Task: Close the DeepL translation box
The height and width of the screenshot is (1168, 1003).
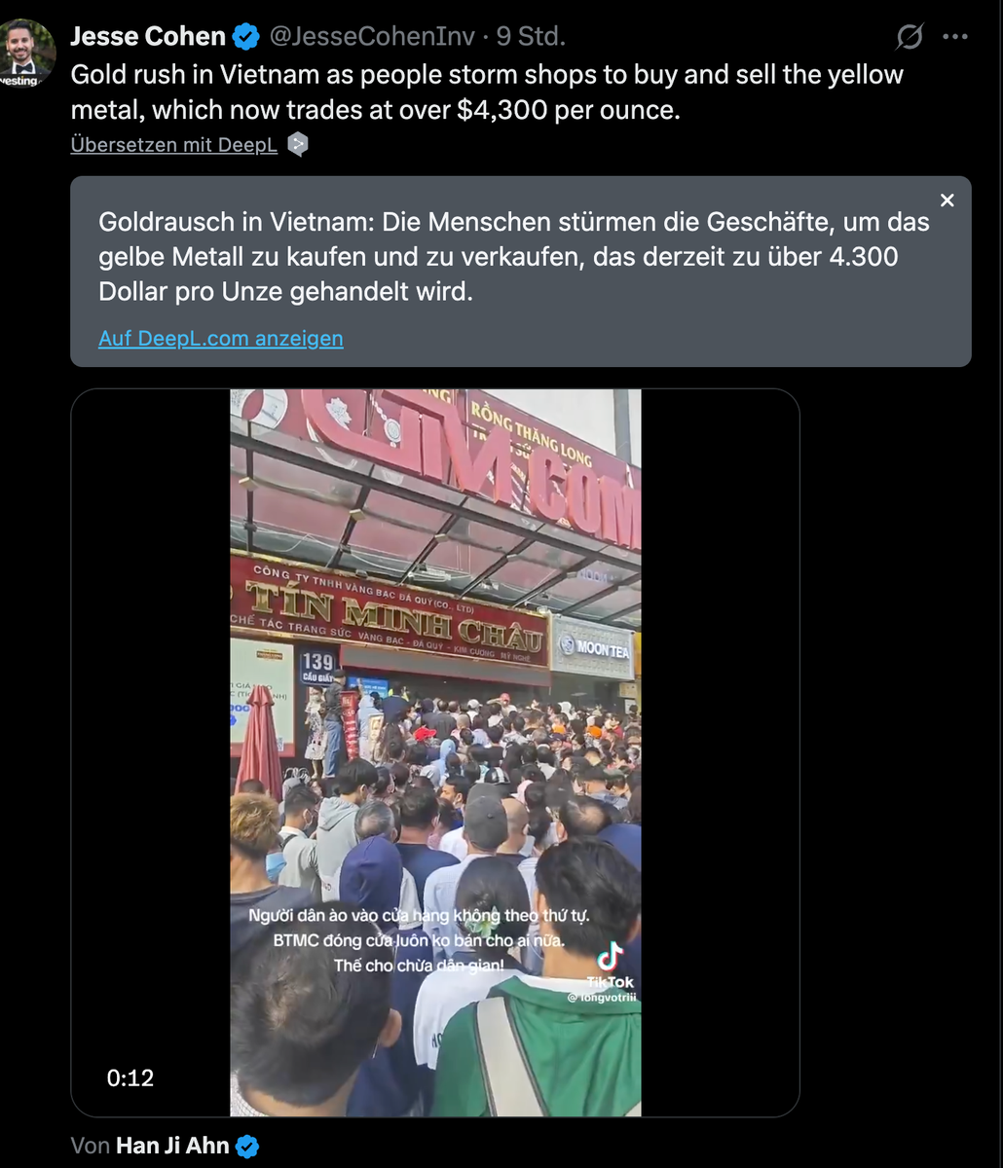Action: [947, 201]
